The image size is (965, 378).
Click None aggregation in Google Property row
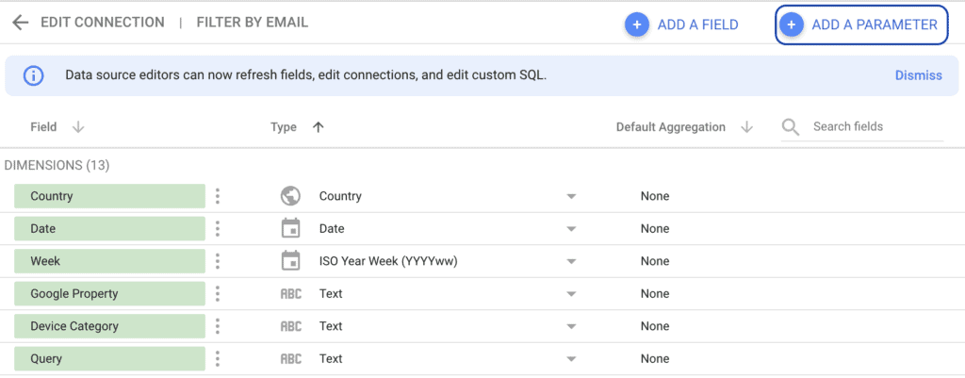655,294
